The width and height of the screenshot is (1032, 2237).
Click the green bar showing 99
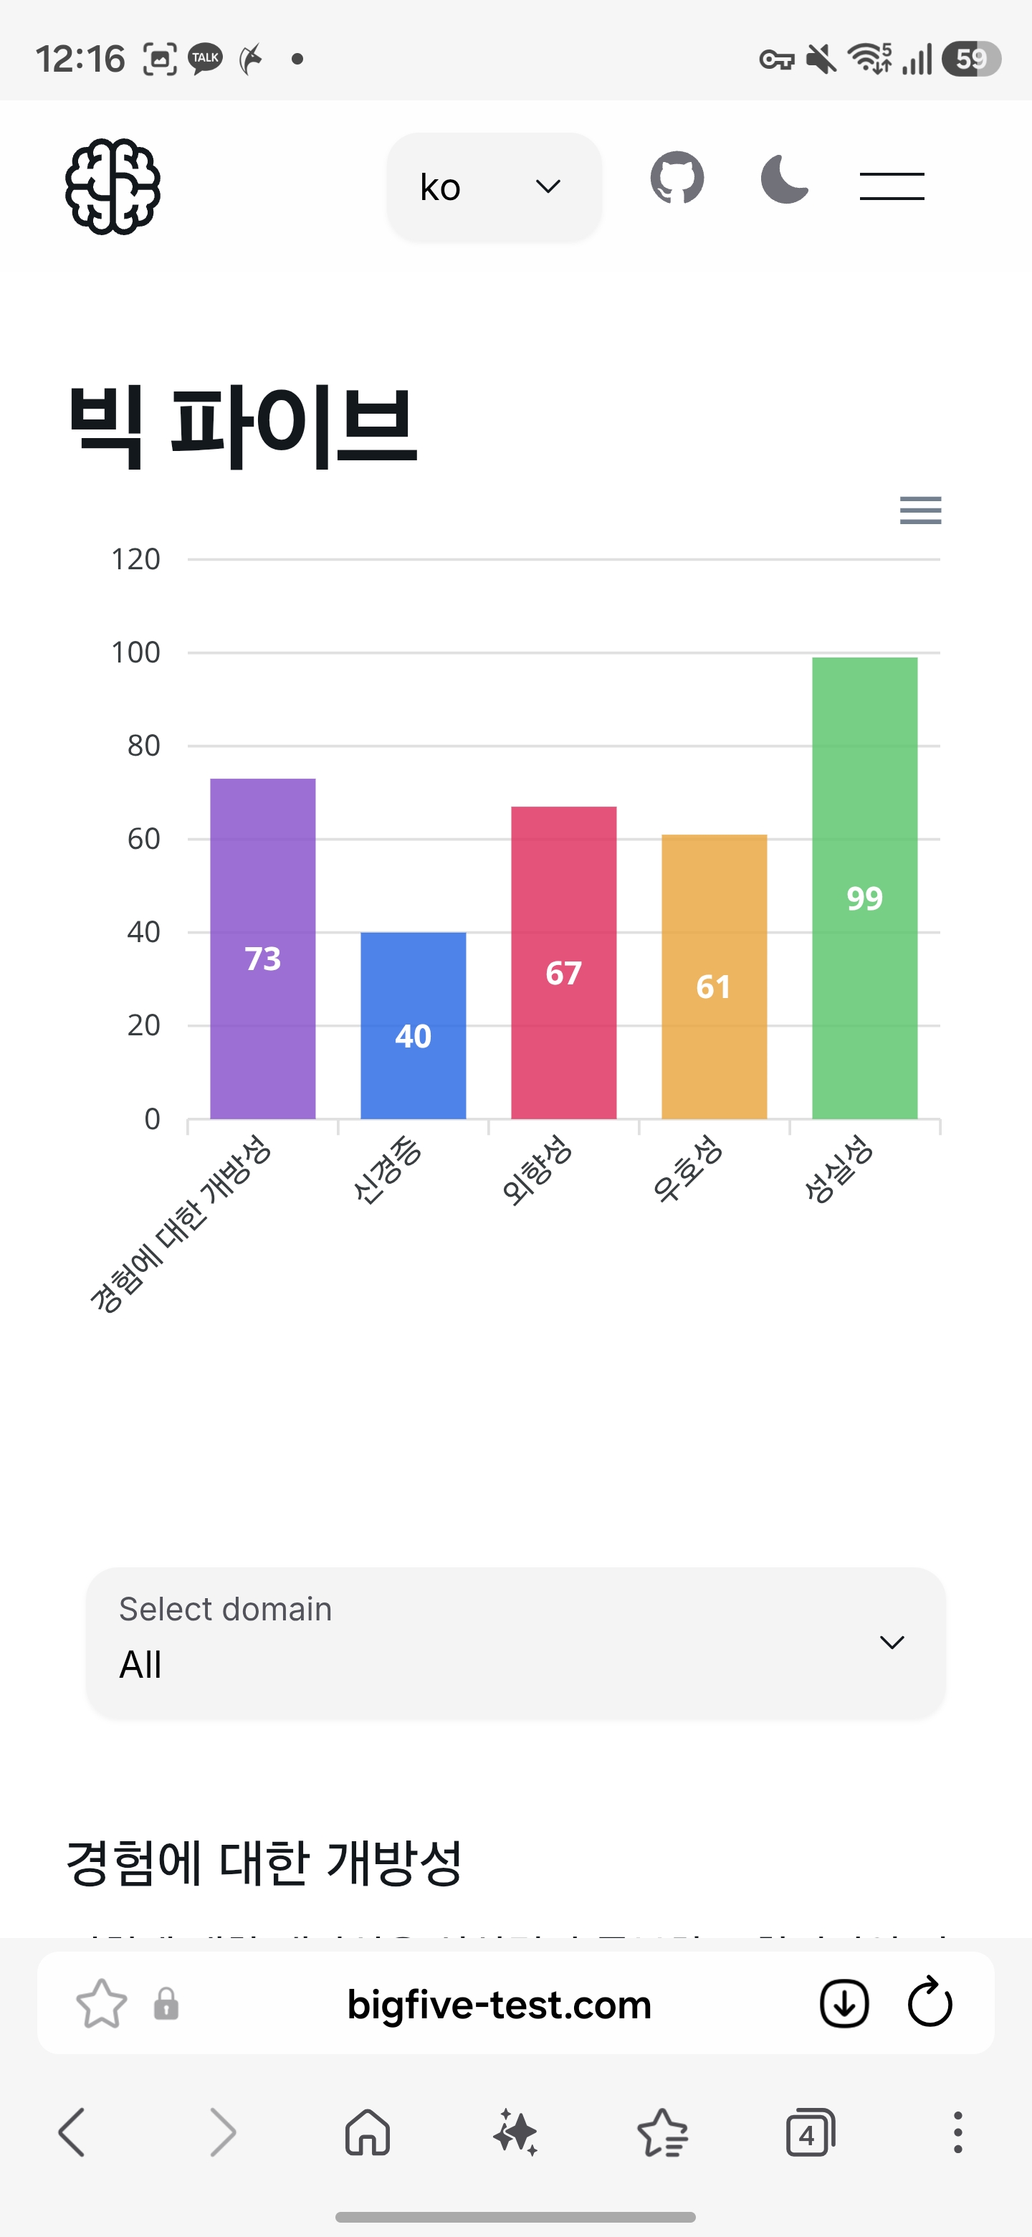coord(864,888)
